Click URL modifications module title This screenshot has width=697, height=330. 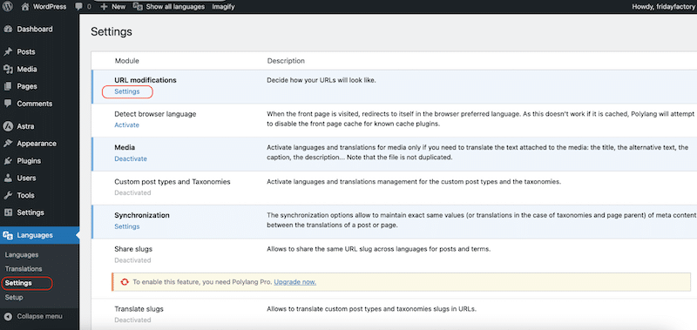tap(145, 80)
